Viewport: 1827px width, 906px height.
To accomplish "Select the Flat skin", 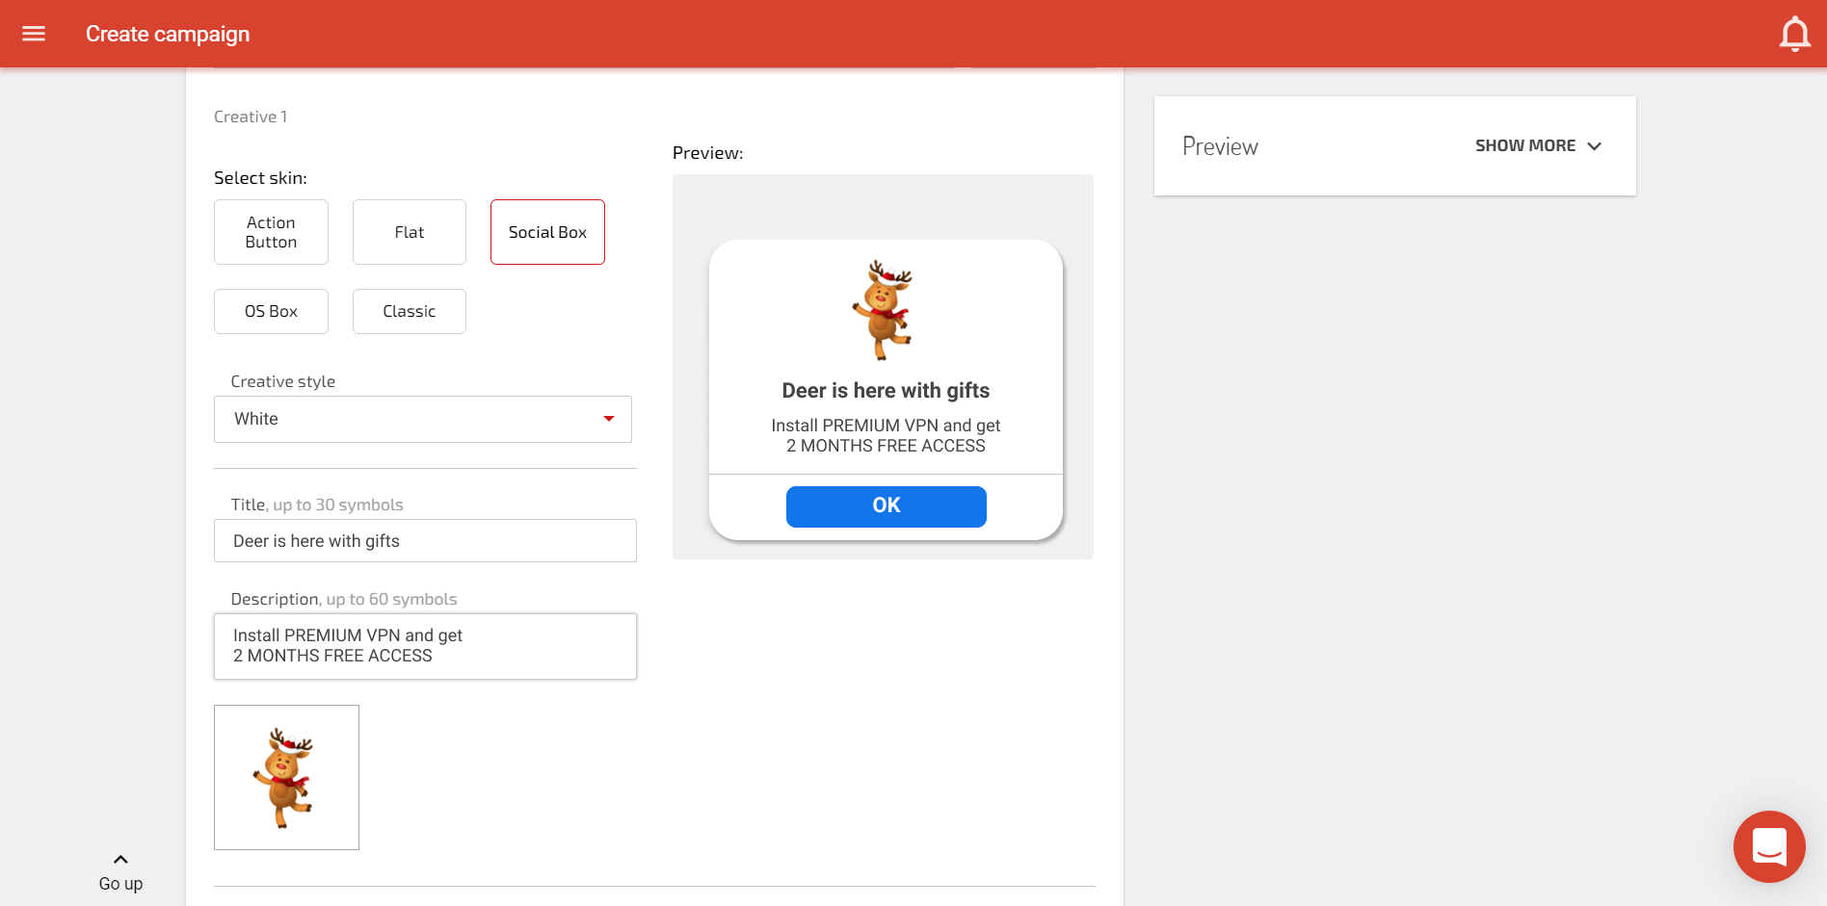I will 409,231.
